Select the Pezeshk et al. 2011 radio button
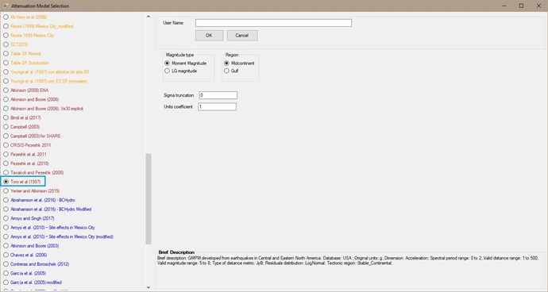Image resolution: width=548 pixels, height=292 pixels. pos(6,155)
